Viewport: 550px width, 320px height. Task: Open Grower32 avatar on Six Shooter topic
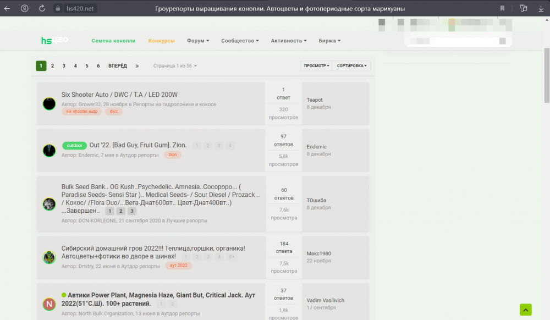(50, 103)
